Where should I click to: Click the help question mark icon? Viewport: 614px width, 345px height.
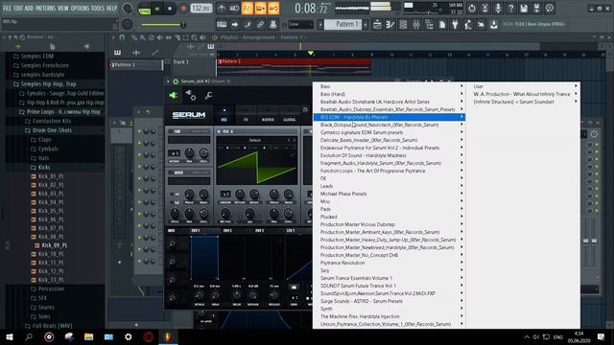(510, 9)
